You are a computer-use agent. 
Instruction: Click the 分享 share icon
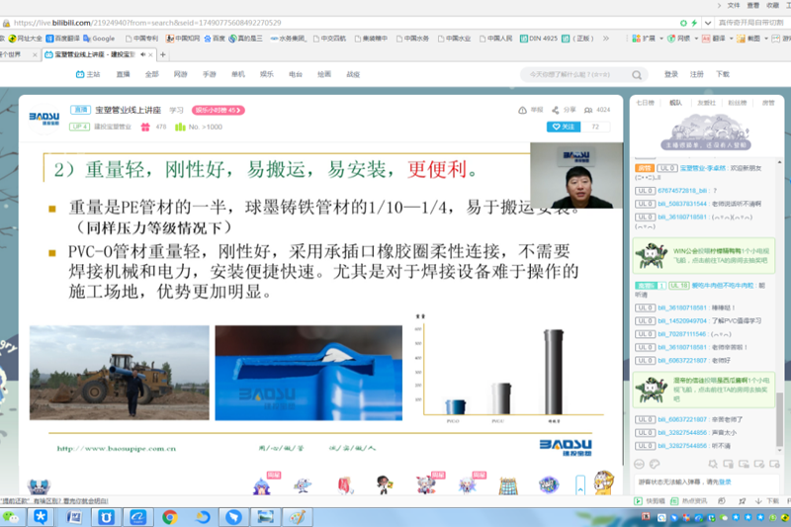[x=555, y=110]
